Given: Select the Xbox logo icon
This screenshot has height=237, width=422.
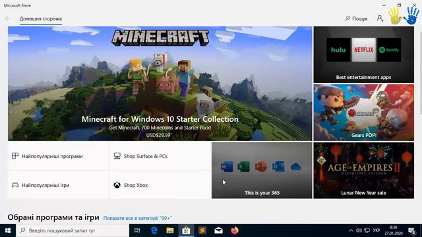Looking at the screenshot, I should (117, 185).
